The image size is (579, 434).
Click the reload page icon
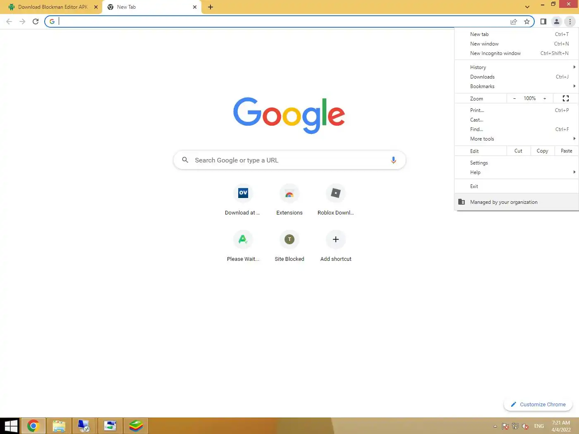36,21
